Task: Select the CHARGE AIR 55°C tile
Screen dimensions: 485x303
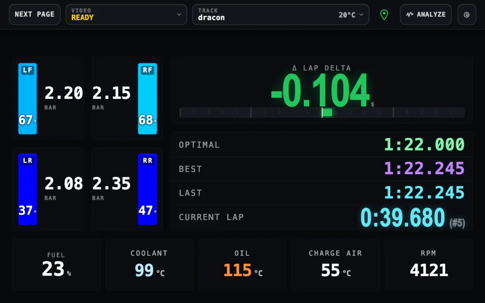Action: tap(336, 265)
